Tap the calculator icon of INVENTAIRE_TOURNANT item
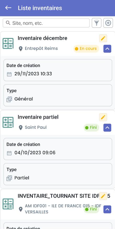The width and height of the screenshot is (115, 229). [8, 204]
